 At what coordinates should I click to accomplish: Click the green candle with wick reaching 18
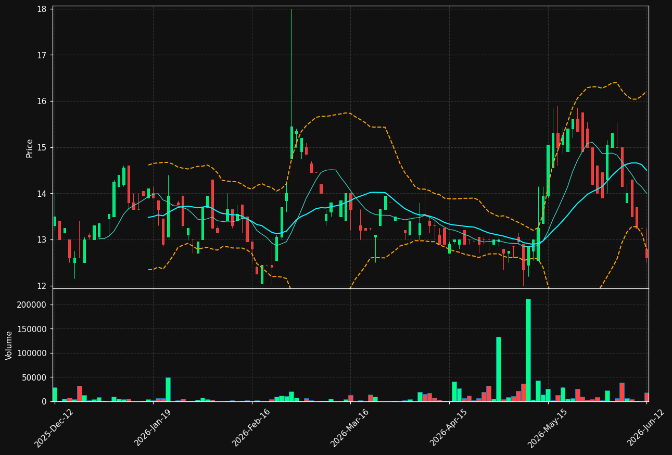click(291, 143)
